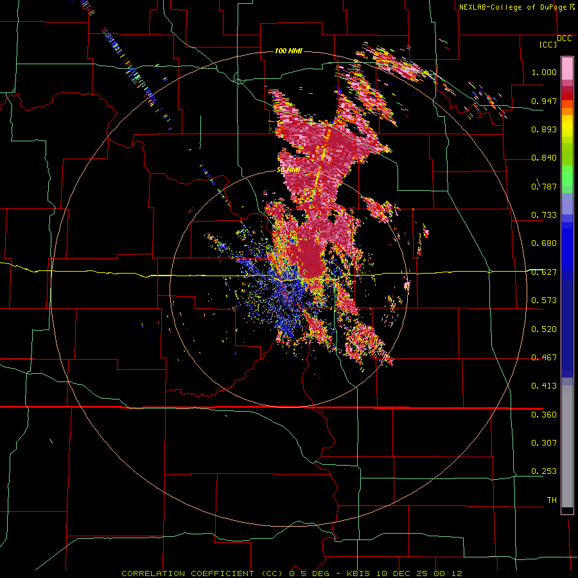This screenshot has width=578, height=578.
Task: Click the 0.947 legend value
Action: click(x=544, y=101)
